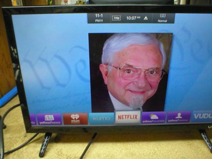The image size is (212, 159).
Task: Launch the VUDU app at dock edge
Action: pos(202,116)
